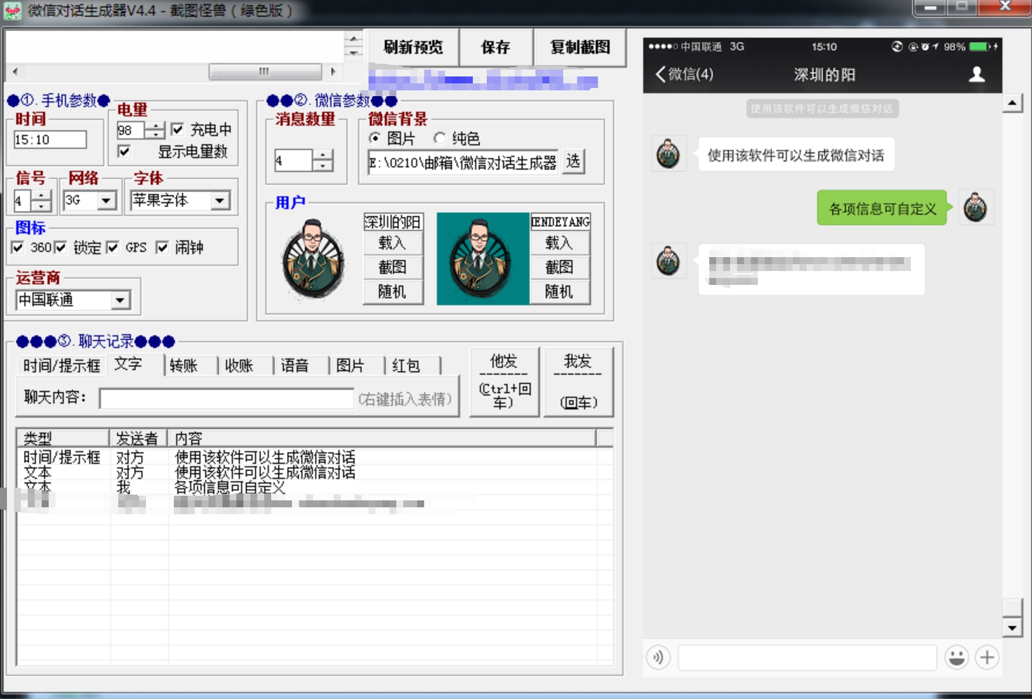The height and width of the screenshot is (699, 1032).
Task: Click the background image path field
Action: click(463, 163)
